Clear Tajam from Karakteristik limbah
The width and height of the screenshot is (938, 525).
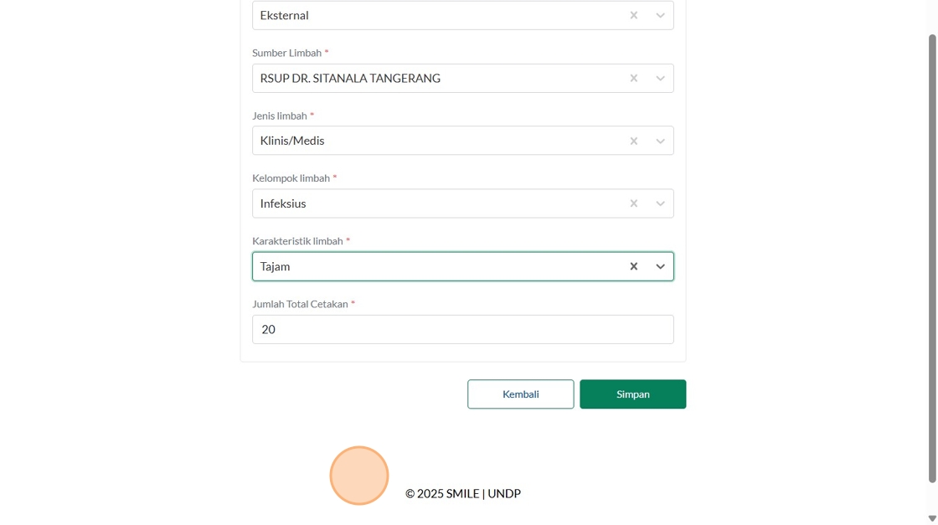pos(634,266)
